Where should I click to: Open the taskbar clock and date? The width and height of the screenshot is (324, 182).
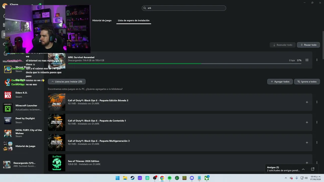pos(316,178)
